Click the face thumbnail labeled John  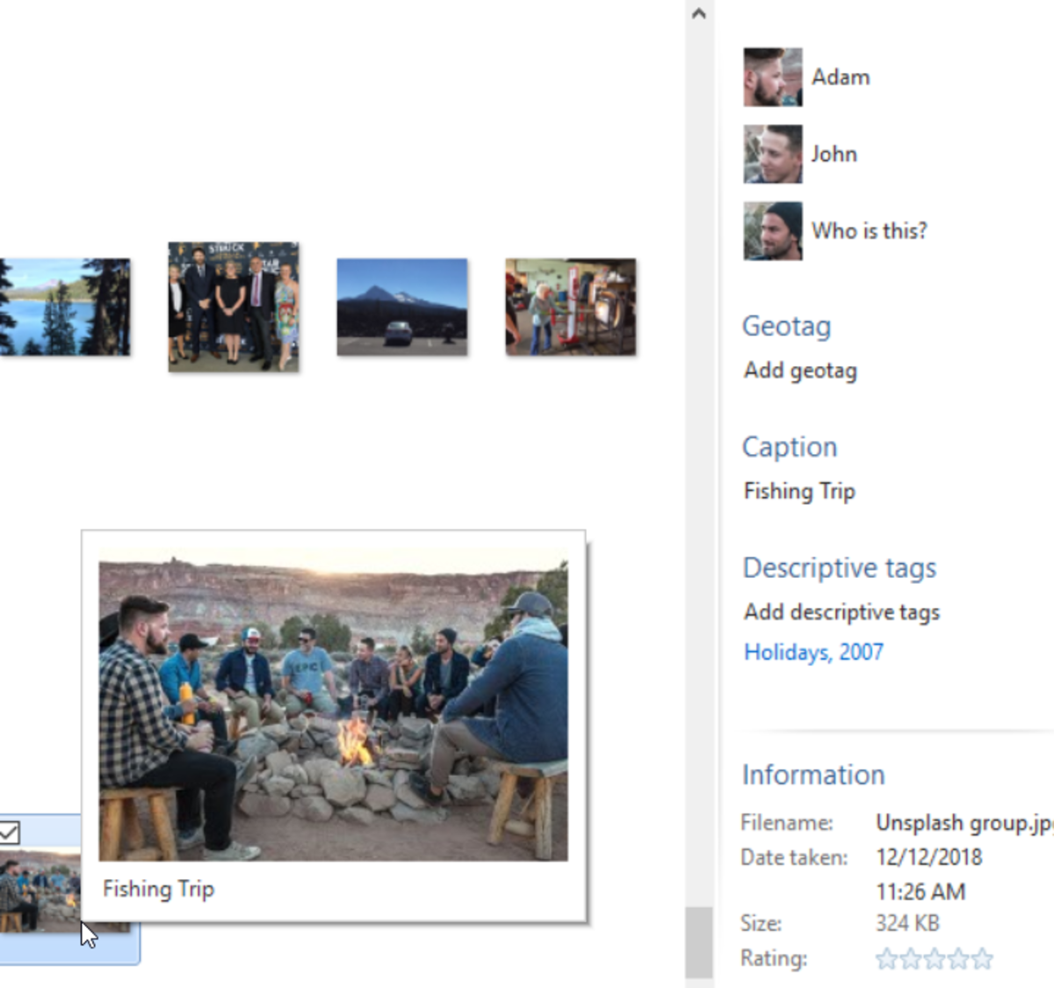tap(772, 154)
